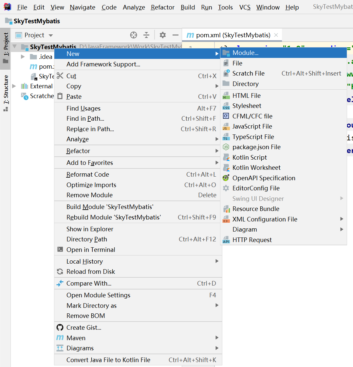This screenshot has height=367, width=353.
Task: Hide the Project panel with minus icon
Action: (x=176, y=35)
